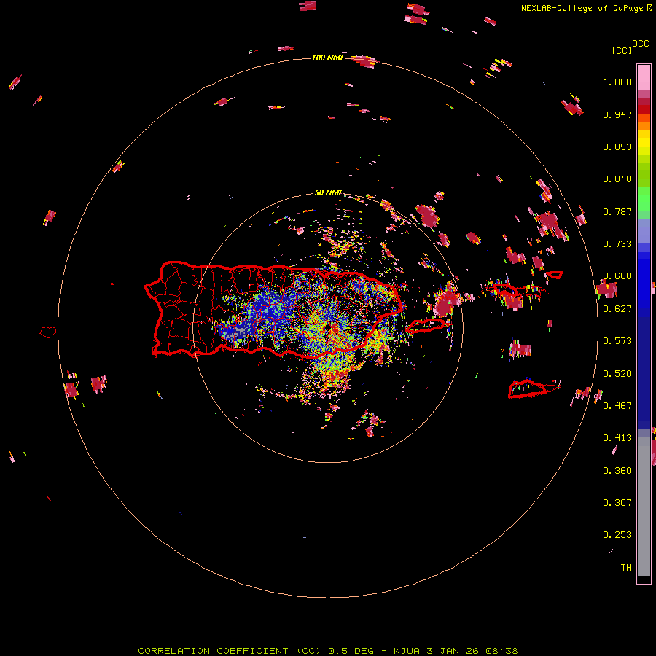656x656 pixels.
Task: Click the 0.947 scale value
Action: pos(617,114)
